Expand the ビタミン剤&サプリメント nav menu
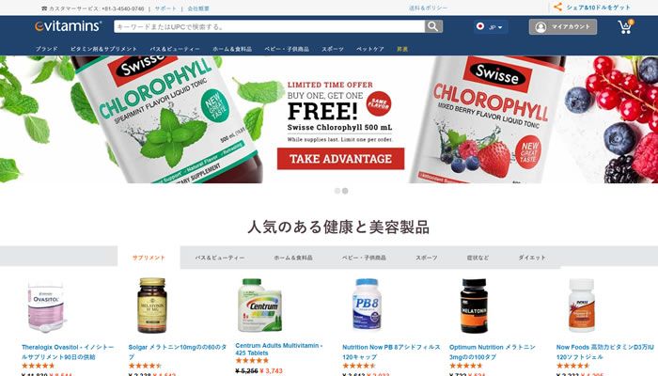This screenshot has width=658, height=376. coord(103,49)
